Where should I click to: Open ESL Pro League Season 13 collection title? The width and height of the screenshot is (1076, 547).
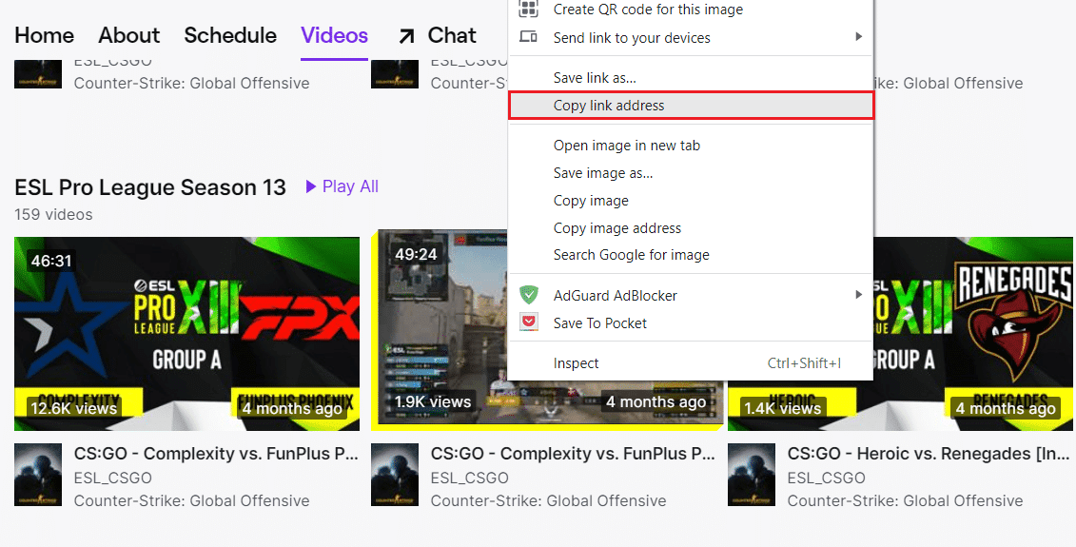click(x=149, y=187)
